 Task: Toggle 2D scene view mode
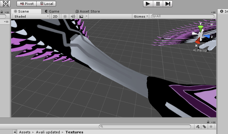[x=55, y=16]
